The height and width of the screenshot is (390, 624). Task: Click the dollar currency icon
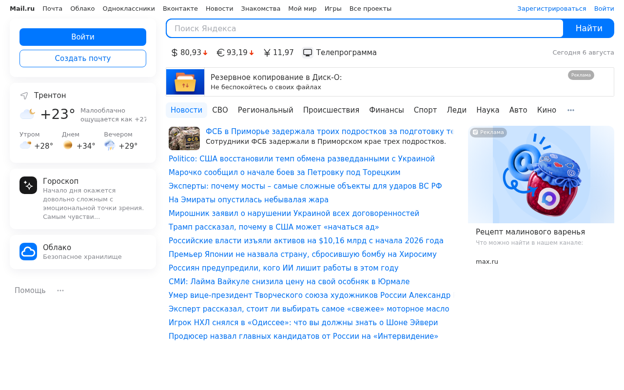[x=175, y=53]
